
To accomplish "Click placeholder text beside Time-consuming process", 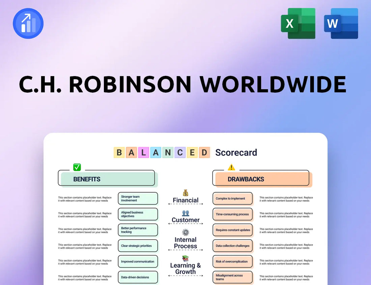I will 286,215.
